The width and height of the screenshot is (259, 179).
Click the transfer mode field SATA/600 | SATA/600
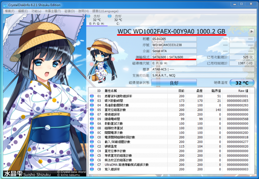174,57
